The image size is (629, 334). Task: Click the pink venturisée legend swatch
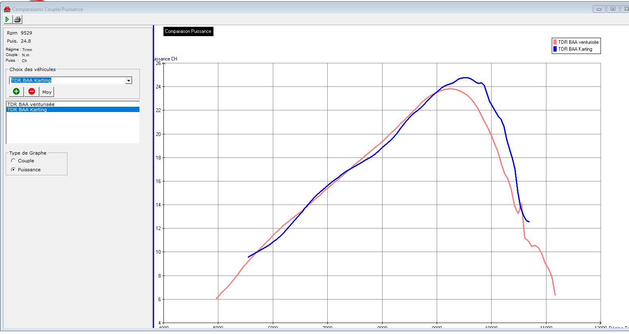pos(555,42)
